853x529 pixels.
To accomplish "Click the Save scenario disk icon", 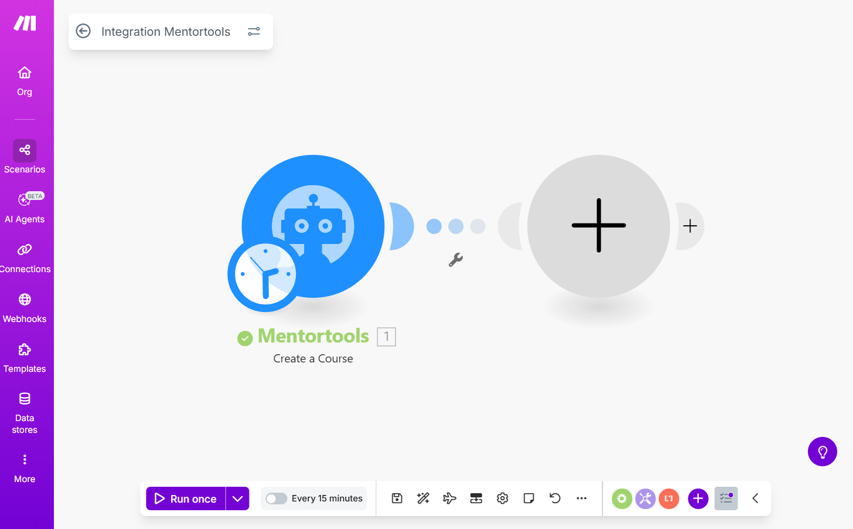I will point(397,499).
